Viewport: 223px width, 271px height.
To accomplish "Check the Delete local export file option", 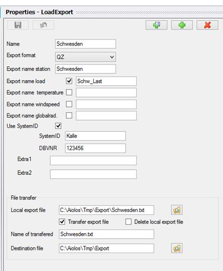I will [x=128, y=221].
